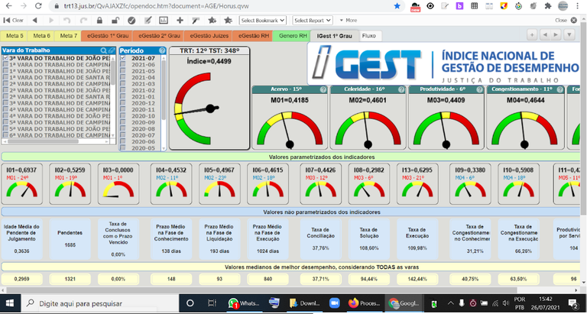Switch to the Fluxo tab

(x=370, y=36)
